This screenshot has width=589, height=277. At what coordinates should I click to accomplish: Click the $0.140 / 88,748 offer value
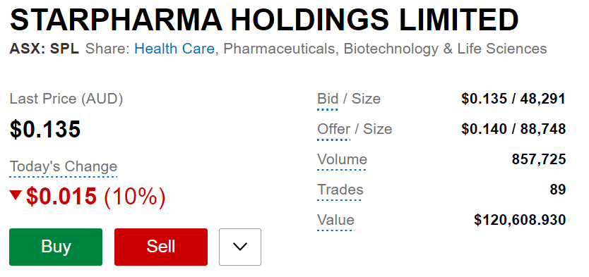(513, 129)
